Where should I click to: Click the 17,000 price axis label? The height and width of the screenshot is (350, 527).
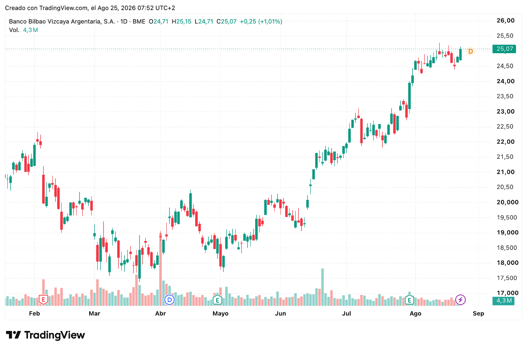tap(507, 293)
